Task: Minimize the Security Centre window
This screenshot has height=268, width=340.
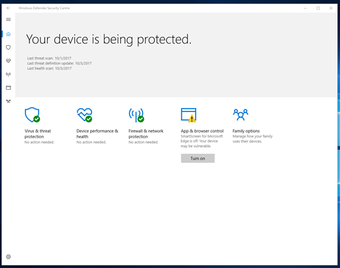Action: [305, 8]
